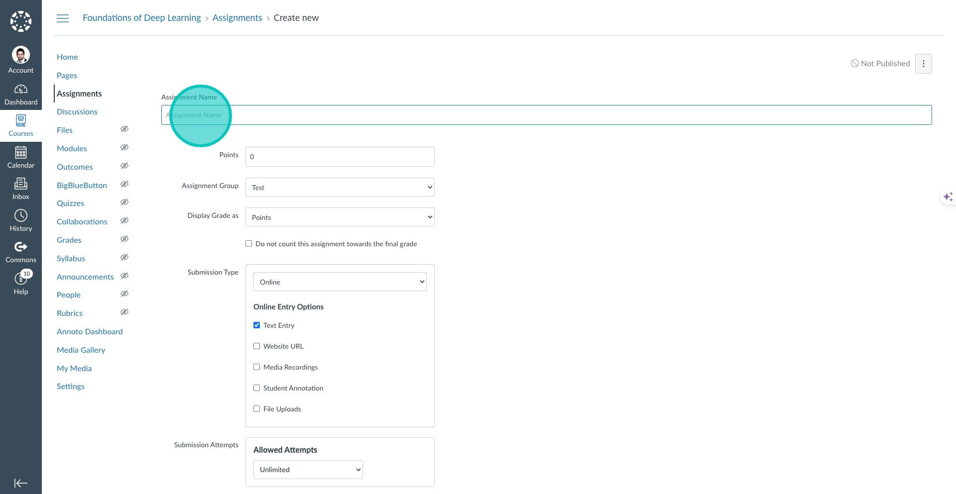Go to Discussions in course menu
This screenshot has height=494, width=956.
[x=77, y=112]
